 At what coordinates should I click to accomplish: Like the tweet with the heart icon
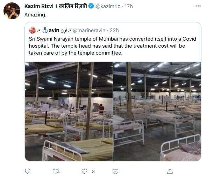[x=84, y=171]
